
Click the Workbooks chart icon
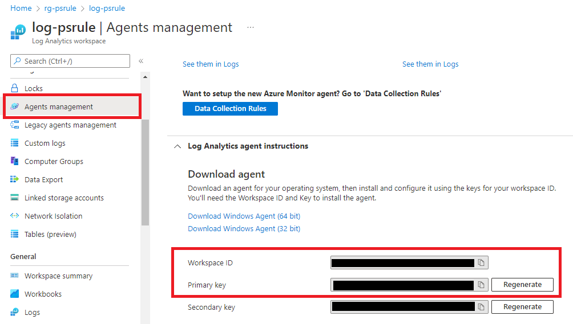[15, 293]
